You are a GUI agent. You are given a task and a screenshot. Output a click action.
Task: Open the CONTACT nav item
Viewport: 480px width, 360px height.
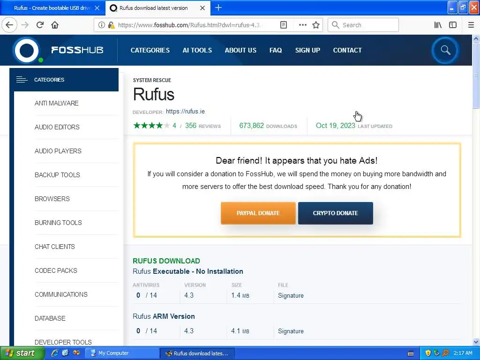tap(347, 50)
